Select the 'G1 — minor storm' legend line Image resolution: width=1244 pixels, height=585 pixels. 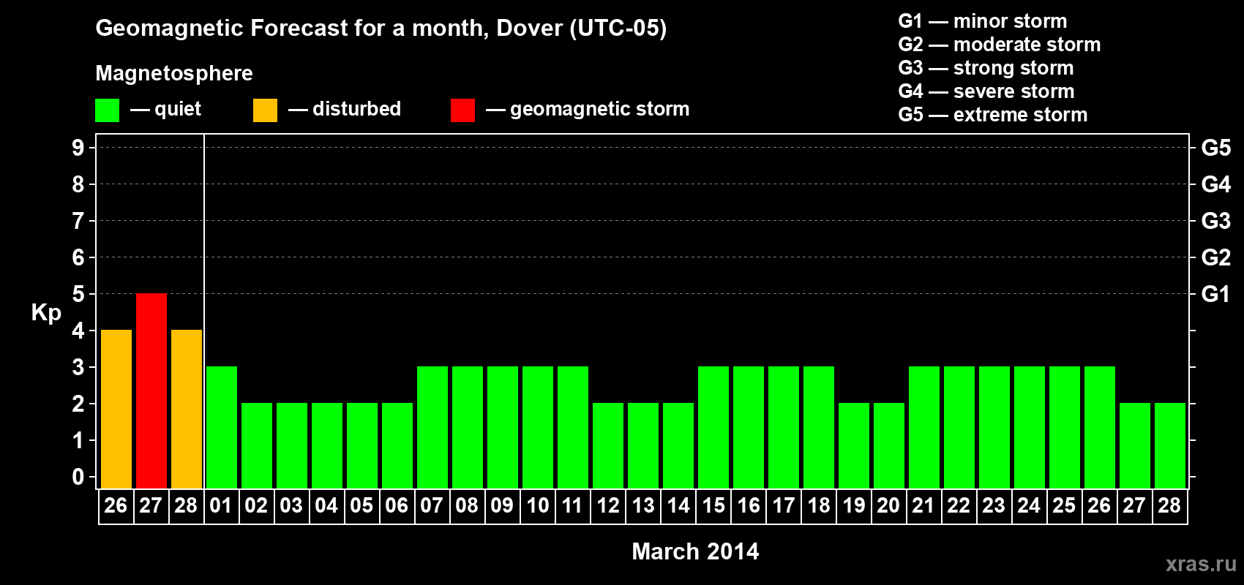pos(982,21)
